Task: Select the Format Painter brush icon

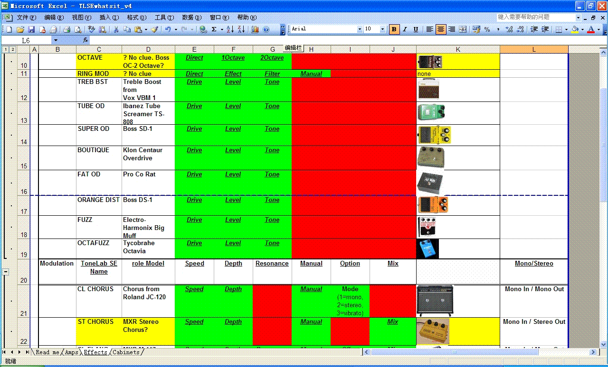Action: pyautogui.click(x=154, y=29)
